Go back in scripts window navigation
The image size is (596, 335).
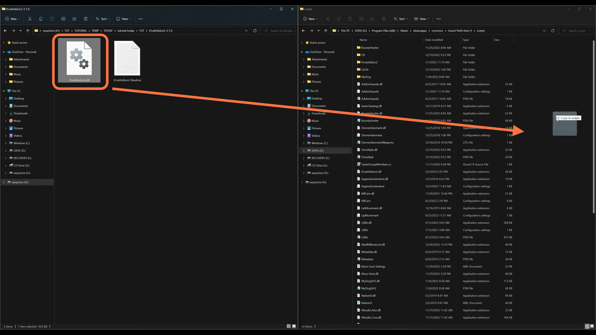[x=303, y=31]
